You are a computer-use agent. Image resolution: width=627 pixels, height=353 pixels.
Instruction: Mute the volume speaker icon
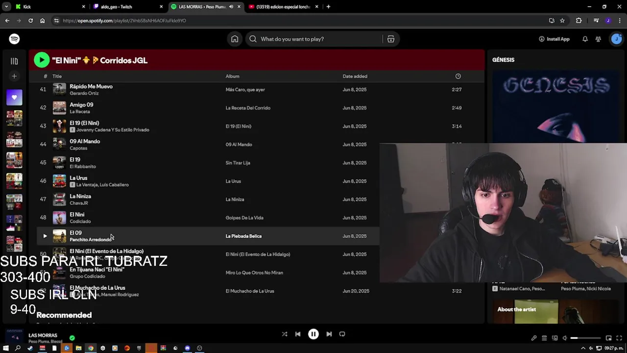coord(565,338)
